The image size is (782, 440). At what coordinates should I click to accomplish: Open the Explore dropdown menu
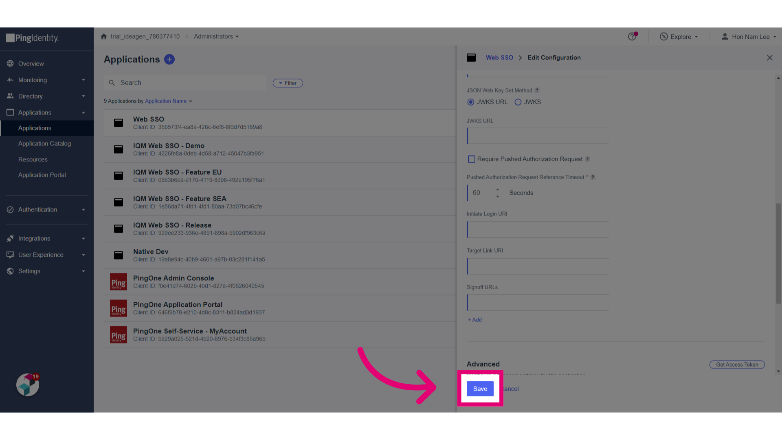[x=679, y=37]
